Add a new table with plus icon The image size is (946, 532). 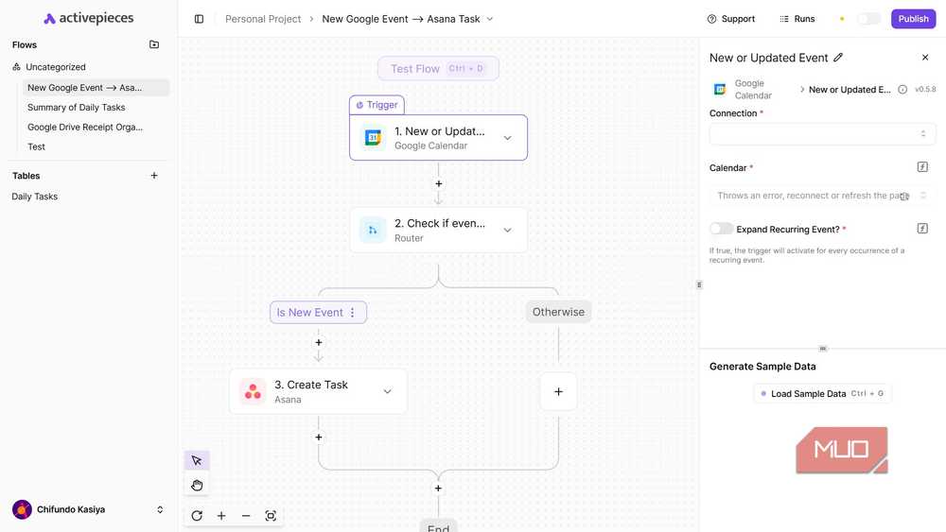(x=154, y=176)
